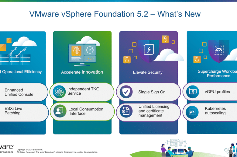Viewport: 237px width, 157px height.
Task: Click the Unified Licensing document gear icon
Action: tap(126, 111)
